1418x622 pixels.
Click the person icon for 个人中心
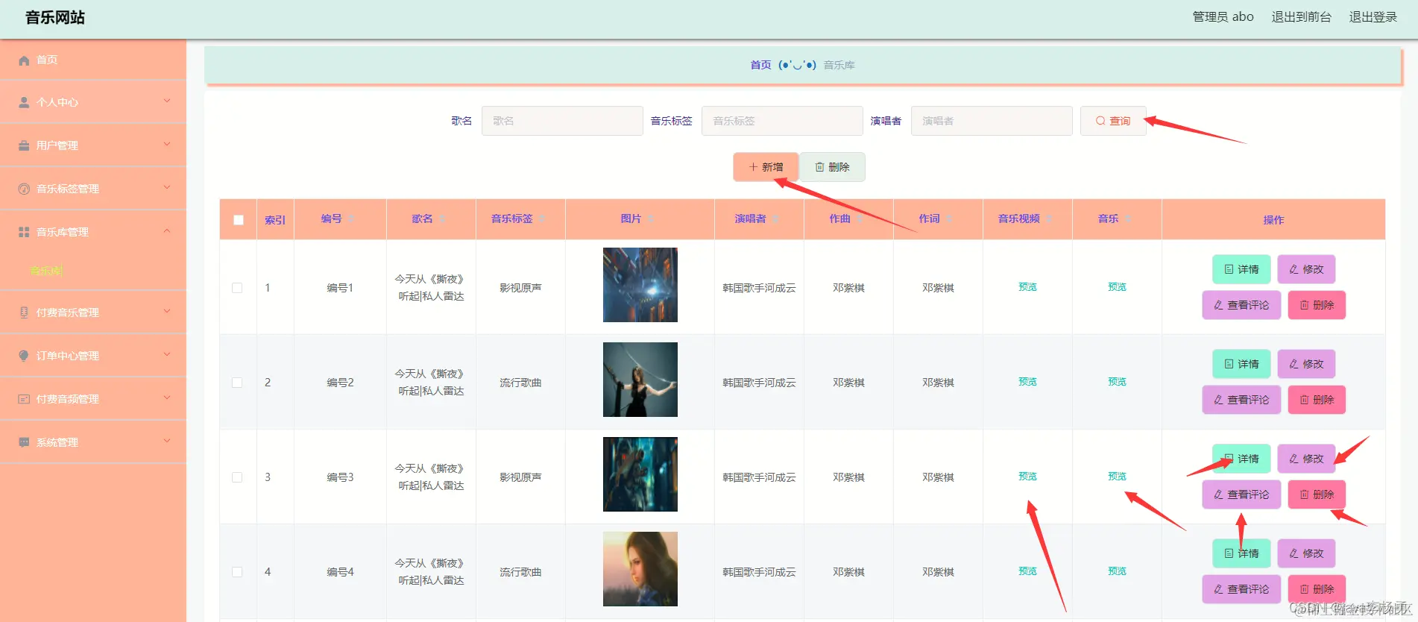coord(24,102)
